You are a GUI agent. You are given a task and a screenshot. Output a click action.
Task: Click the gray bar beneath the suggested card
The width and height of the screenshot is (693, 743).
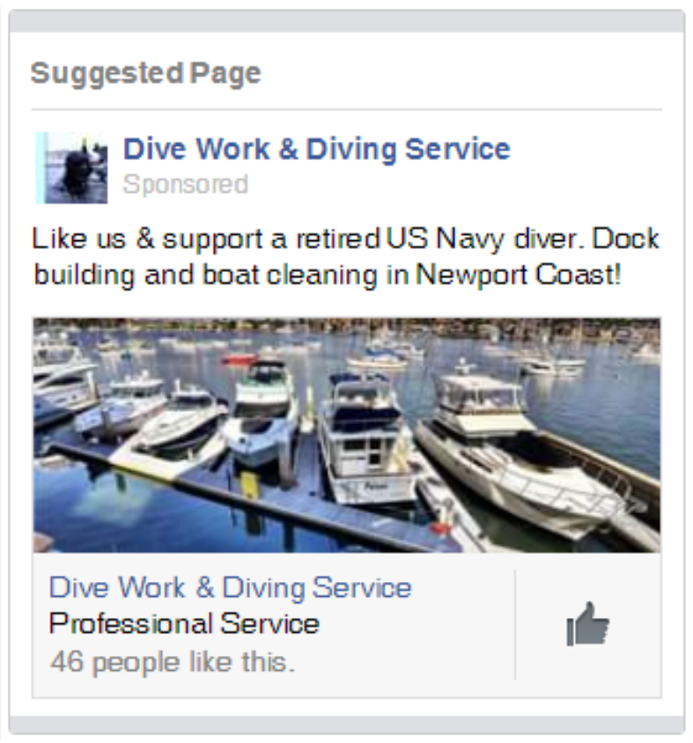tap(347, 725)
